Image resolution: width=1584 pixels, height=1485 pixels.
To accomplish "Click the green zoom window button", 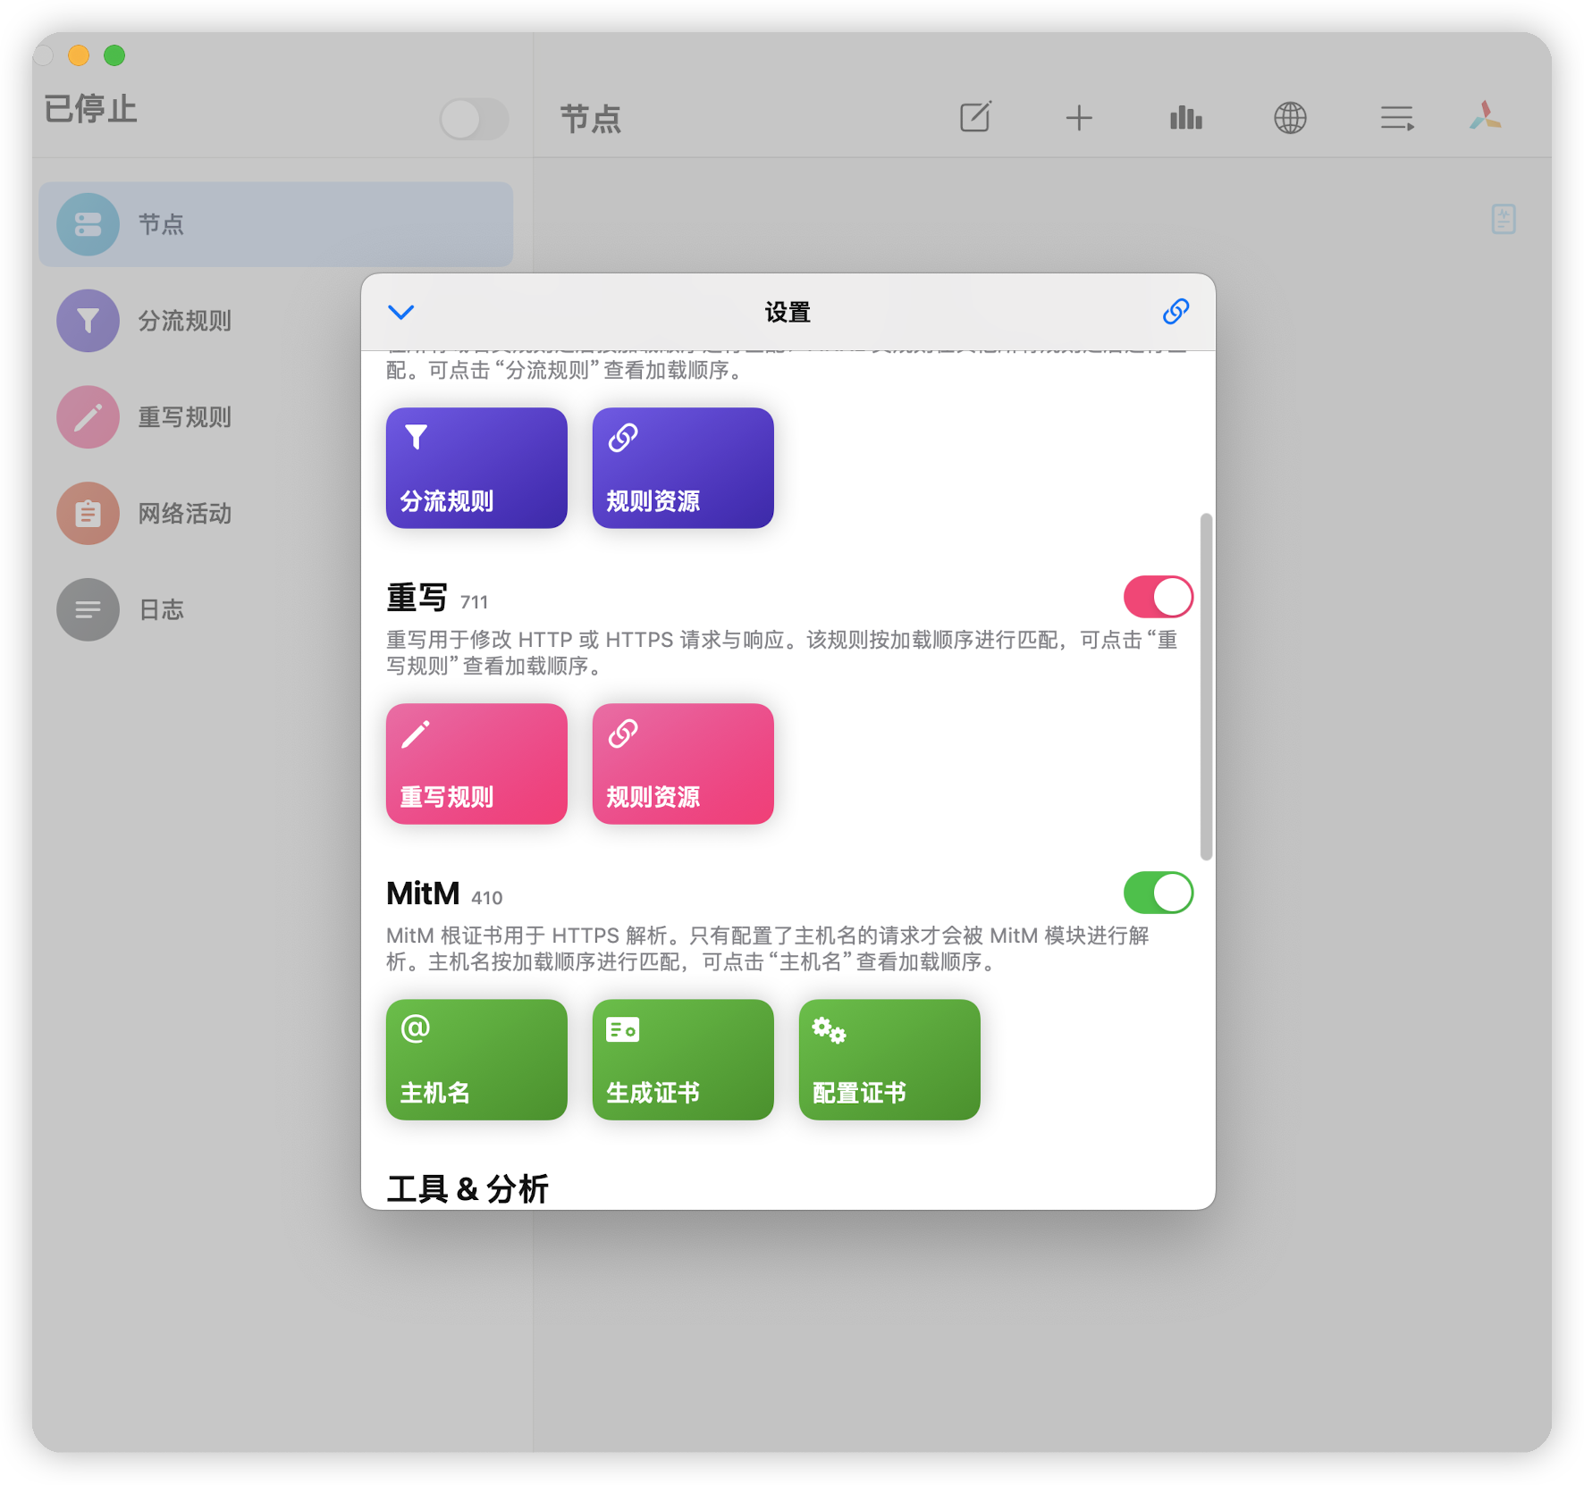I will pyautogui.click(x=114, y=55).
